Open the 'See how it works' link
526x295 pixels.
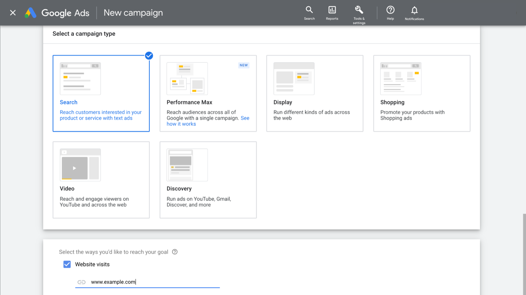coord(181,124)
